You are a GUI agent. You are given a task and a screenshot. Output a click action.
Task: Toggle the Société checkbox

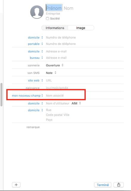point(47,19)
